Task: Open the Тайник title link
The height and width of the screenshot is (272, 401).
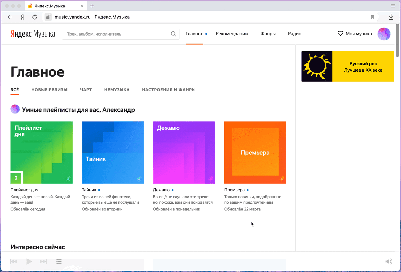Action: click(x=89, y=190)
